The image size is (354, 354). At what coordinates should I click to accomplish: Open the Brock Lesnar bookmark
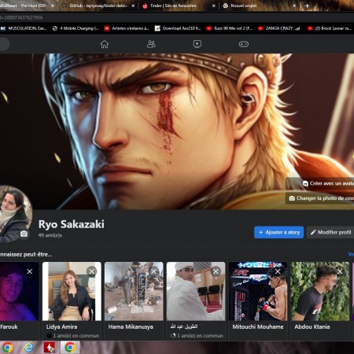tap(330, 28)
